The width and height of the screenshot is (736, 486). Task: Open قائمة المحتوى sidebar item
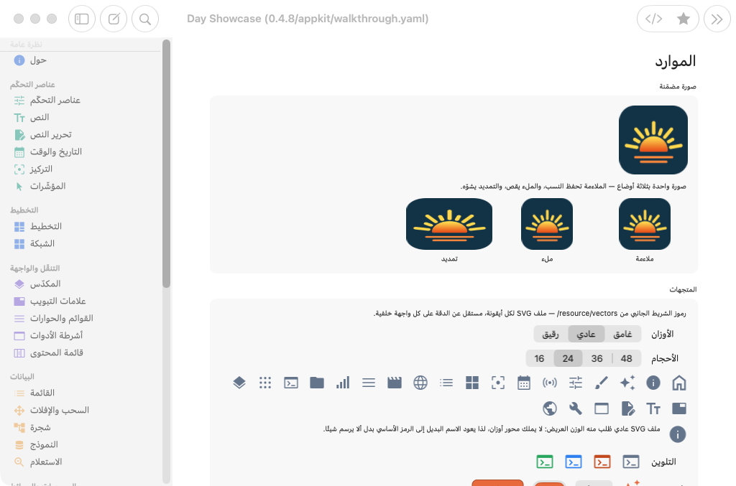[x=80, y=353]
